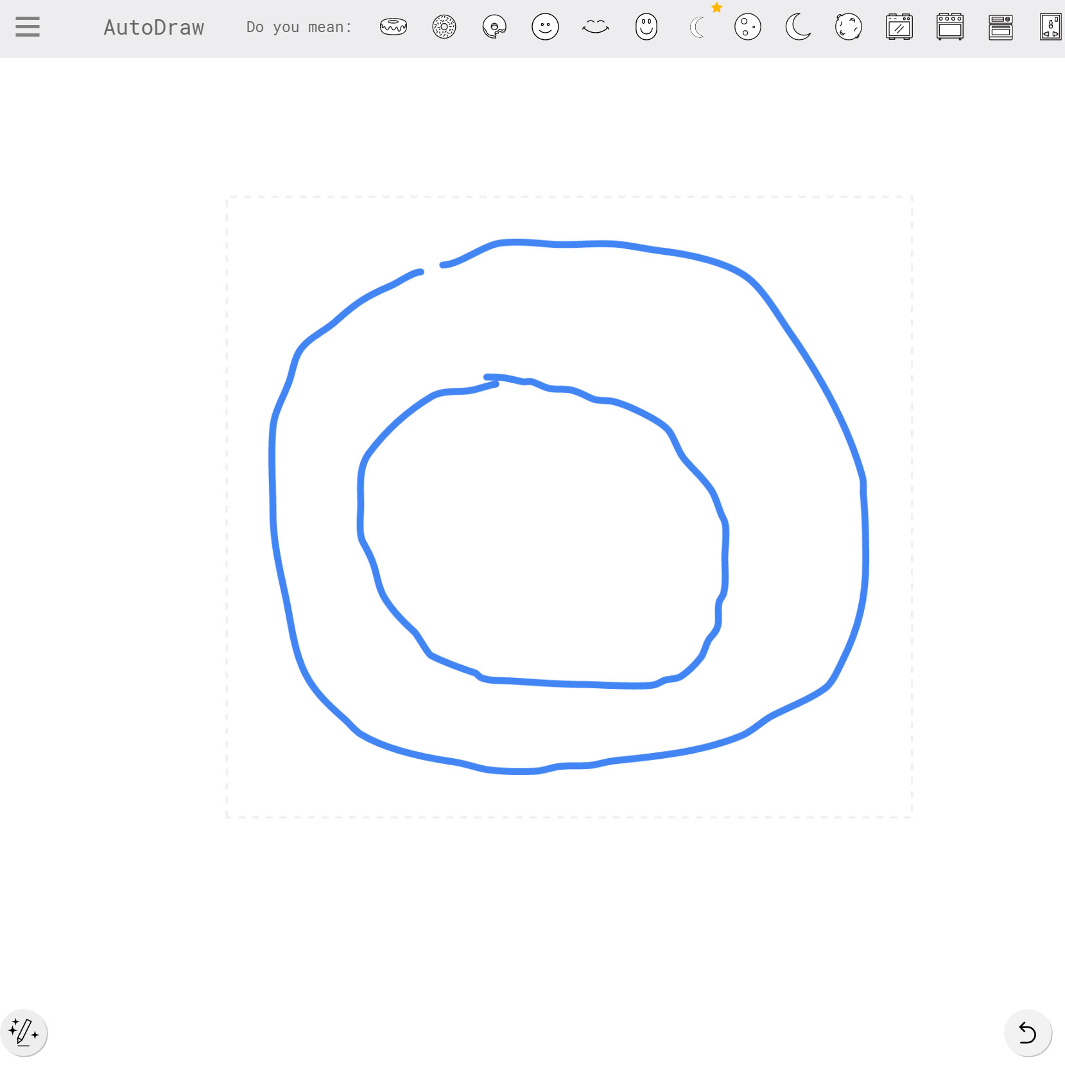Screen dimensions: 1065x1065
Task: Open the hamburger menu
Action: [x=28, y=27]
